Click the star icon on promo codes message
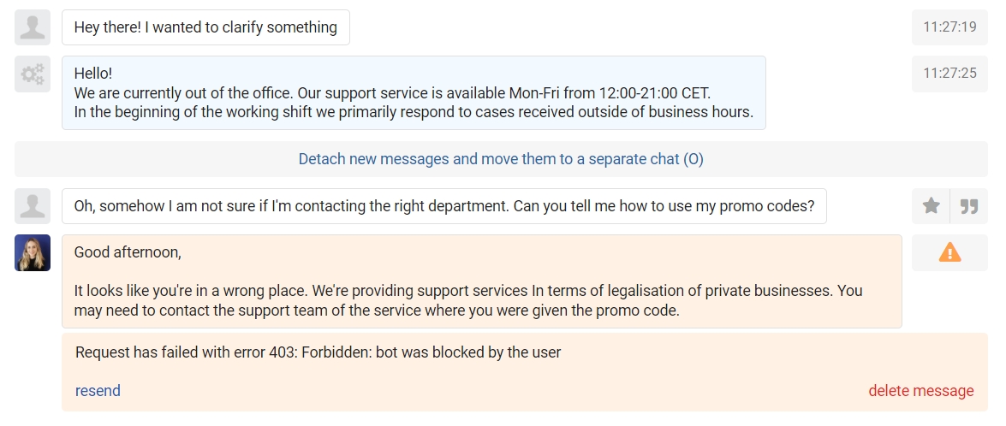 931,206
